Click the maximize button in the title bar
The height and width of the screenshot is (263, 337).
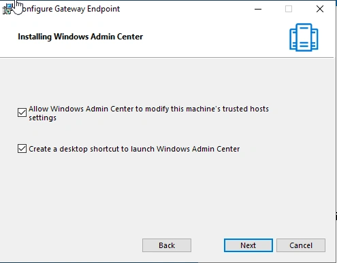pos(289,9)
